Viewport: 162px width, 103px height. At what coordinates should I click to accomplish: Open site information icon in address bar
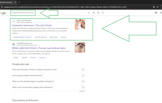coord(2,7)
